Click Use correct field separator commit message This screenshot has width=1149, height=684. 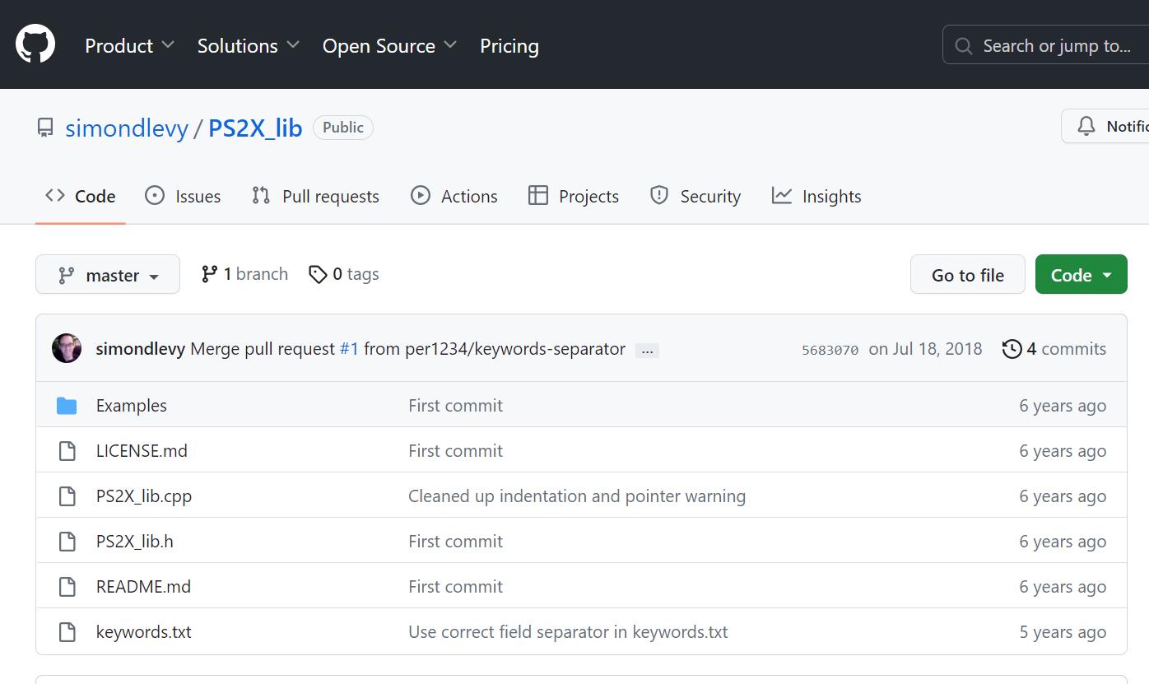coord(568,632)
